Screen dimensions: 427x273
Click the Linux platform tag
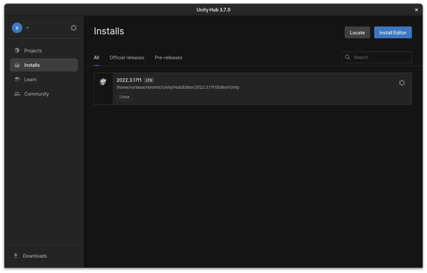124,97
